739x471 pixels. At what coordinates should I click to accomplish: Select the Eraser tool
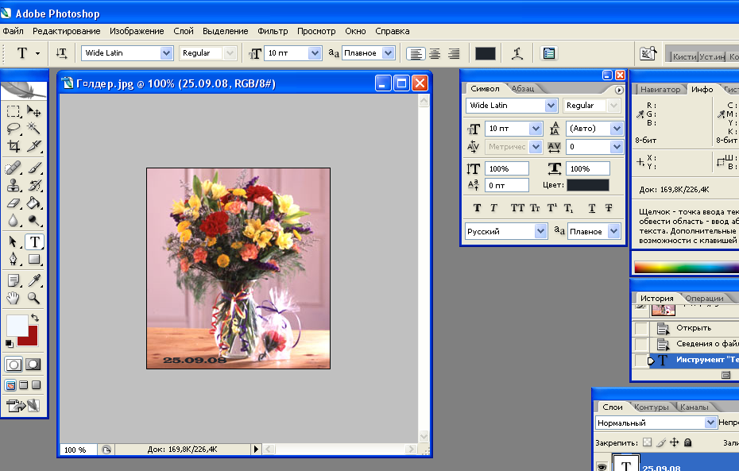click(x=14, y=203)
